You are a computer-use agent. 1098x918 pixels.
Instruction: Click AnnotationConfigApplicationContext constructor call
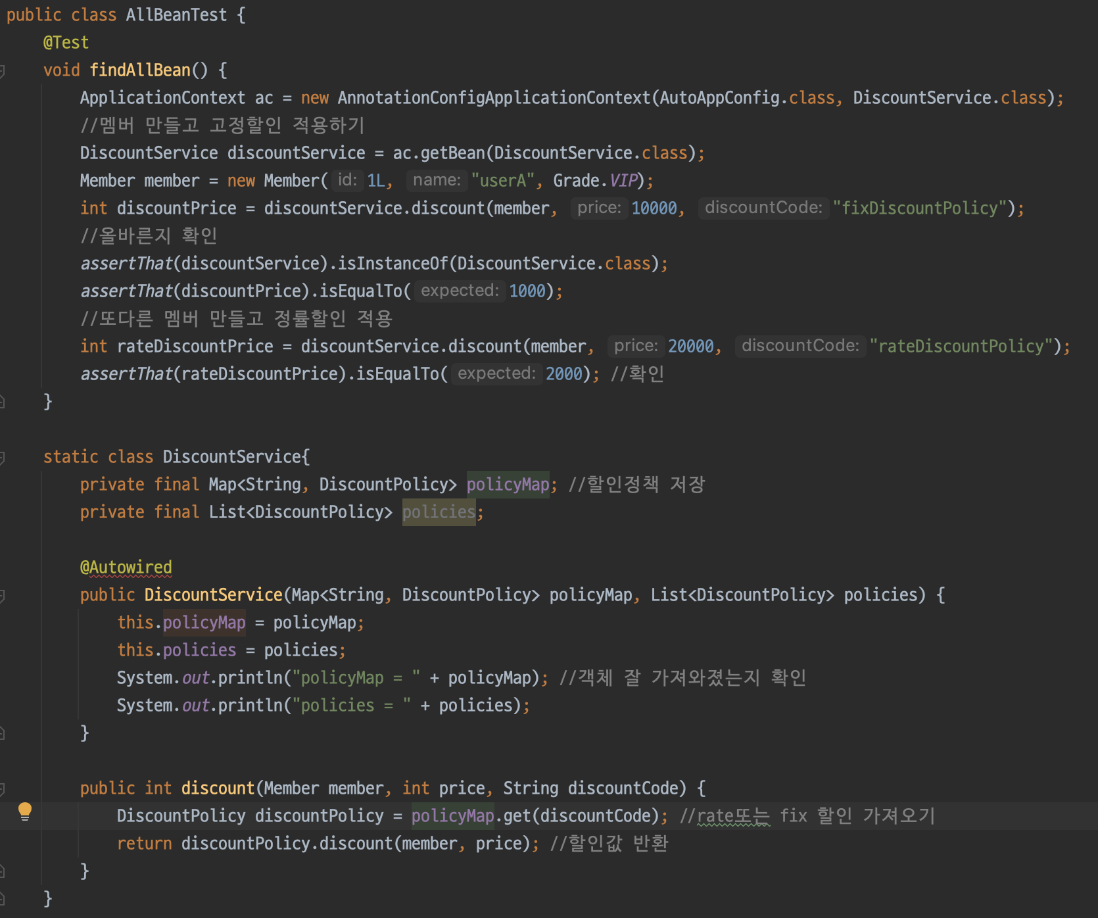click(x=494, y=98)
